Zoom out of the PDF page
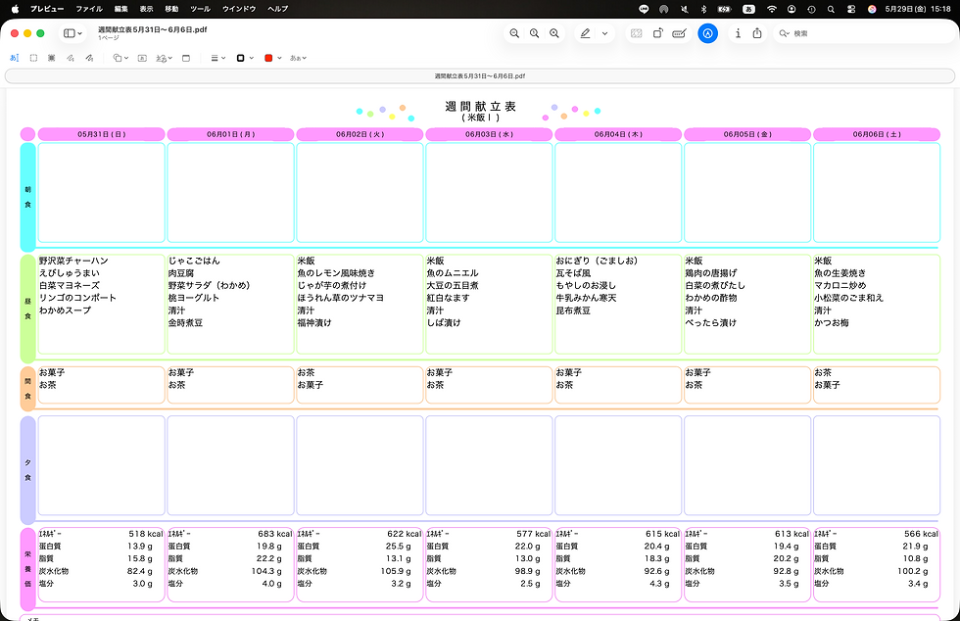The width and height of the screenshot is (960, 621). click(x=514, y=33)
